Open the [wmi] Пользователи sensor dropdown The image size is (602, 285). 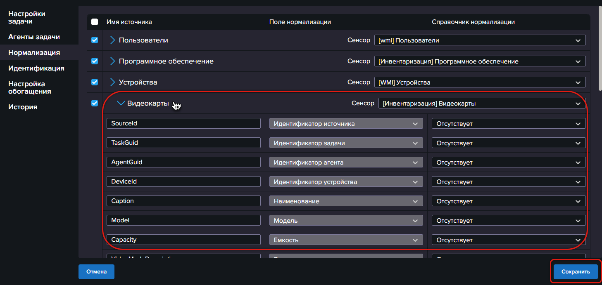coord(479,40)
